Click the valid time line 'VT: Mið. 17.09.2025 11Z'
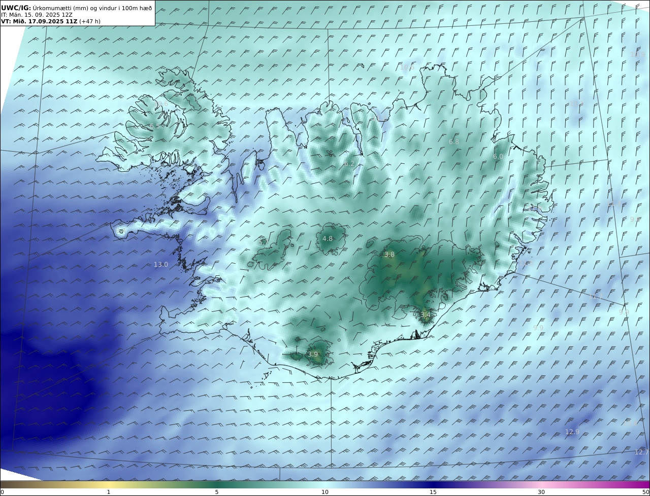The image size is (650, 496). point(39,22)
